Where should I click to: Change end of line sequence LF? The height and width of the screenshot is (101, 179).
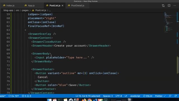click(x=126, y=96)
